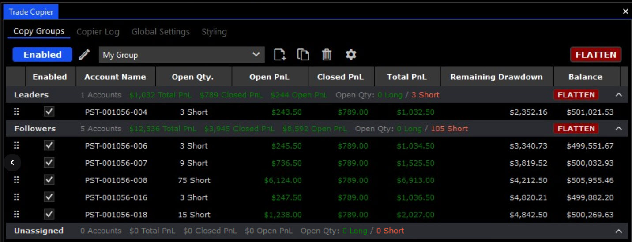Click the left arrow circle at panel edge
This screenshot has height=242, width=632.
[x=12, y=163]
